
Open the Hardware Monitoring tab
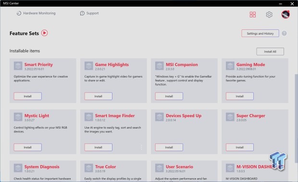[36, 13]
